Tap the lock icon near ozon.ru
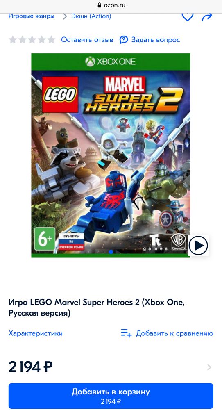The height and width of the screenshot is (410, 222). click(x=99, y=5)
